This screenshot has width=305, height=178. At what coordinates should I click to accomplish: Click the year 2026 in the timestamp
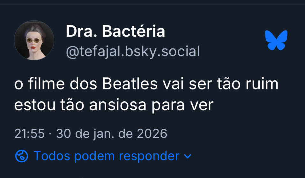tap(152, 134)
